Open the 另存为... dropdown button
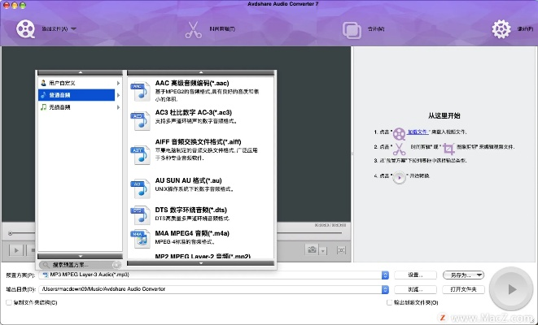This screenshot has height=325, width=538. pyautogui.click(x=463, y=275)
